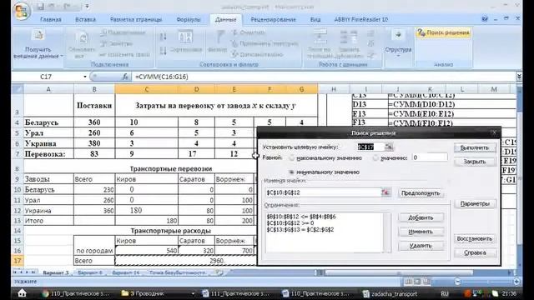
Task: Click the zoom in plus button
Action: tap(516, 282)
